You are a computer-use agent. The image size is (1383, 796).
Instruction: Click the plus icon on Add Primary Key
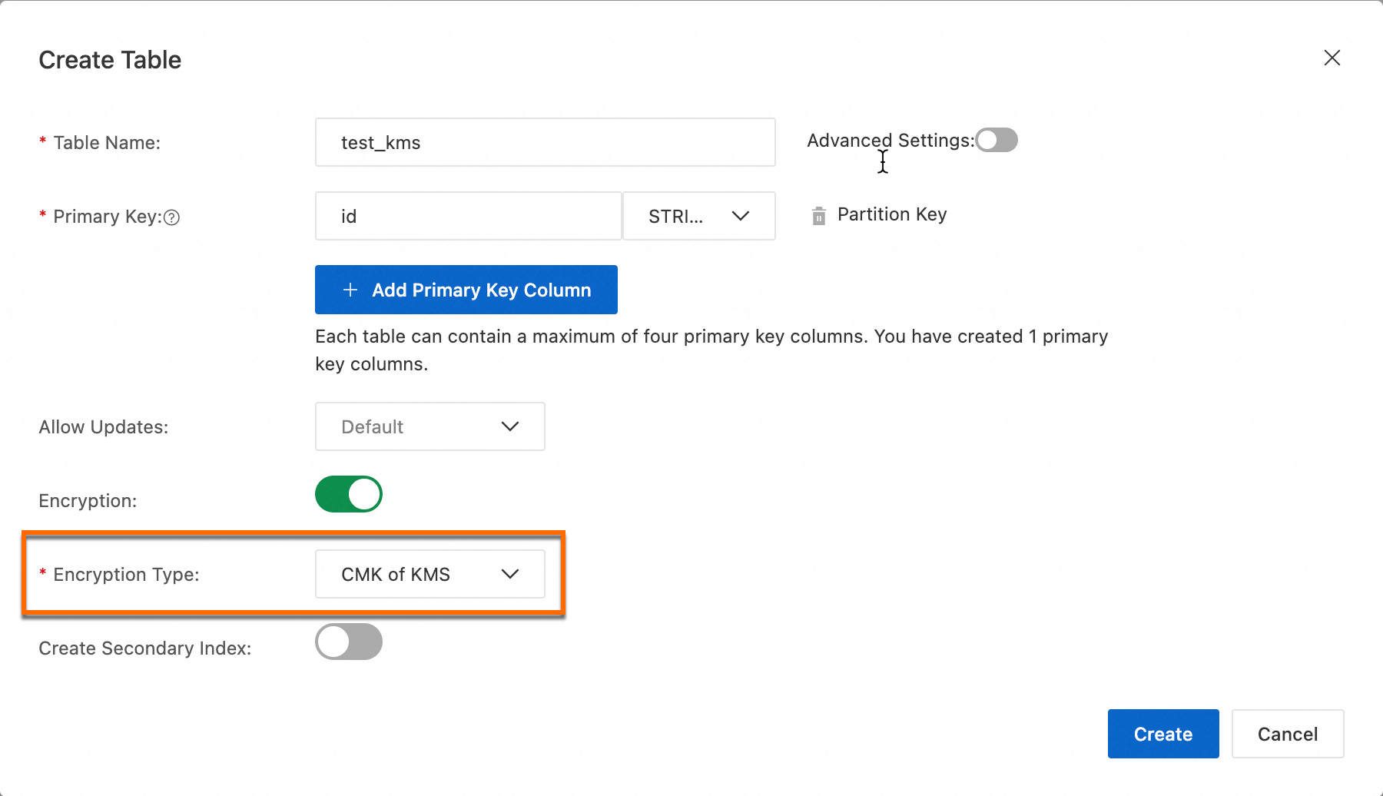click(x=350, y=290)
